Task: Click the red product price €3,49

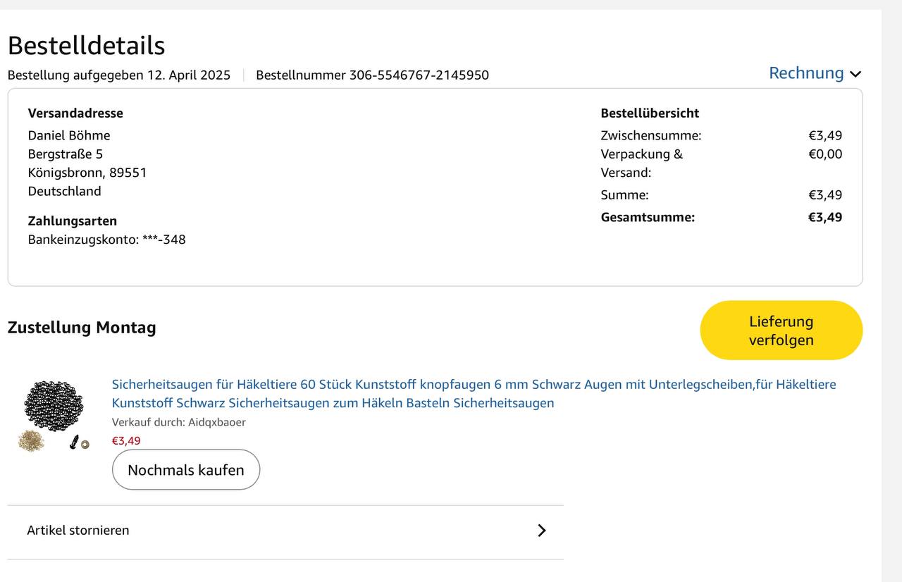Action: [126, 441]
